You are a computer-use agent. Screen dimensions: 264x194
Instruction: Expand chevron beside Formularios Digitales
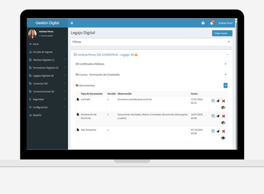(x=65, y=68)
